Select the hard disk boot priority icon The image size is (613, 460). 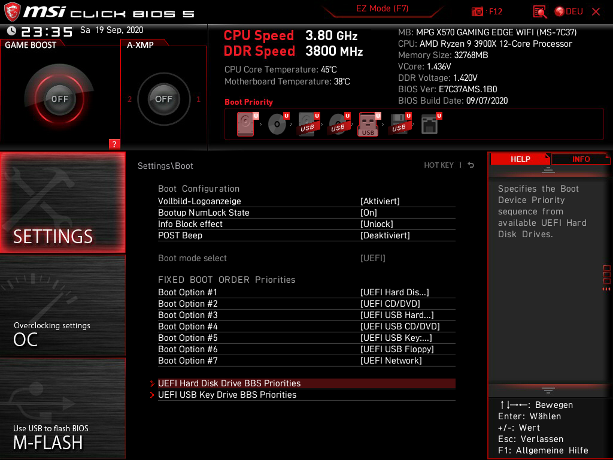(246, 124)
